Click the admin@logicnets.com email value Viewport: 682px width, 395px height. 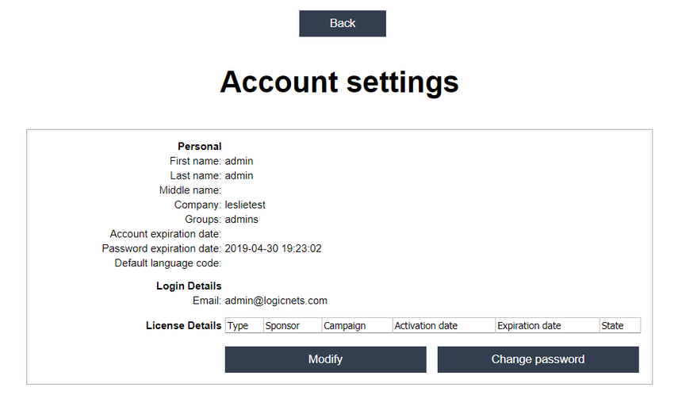point(276,301)
